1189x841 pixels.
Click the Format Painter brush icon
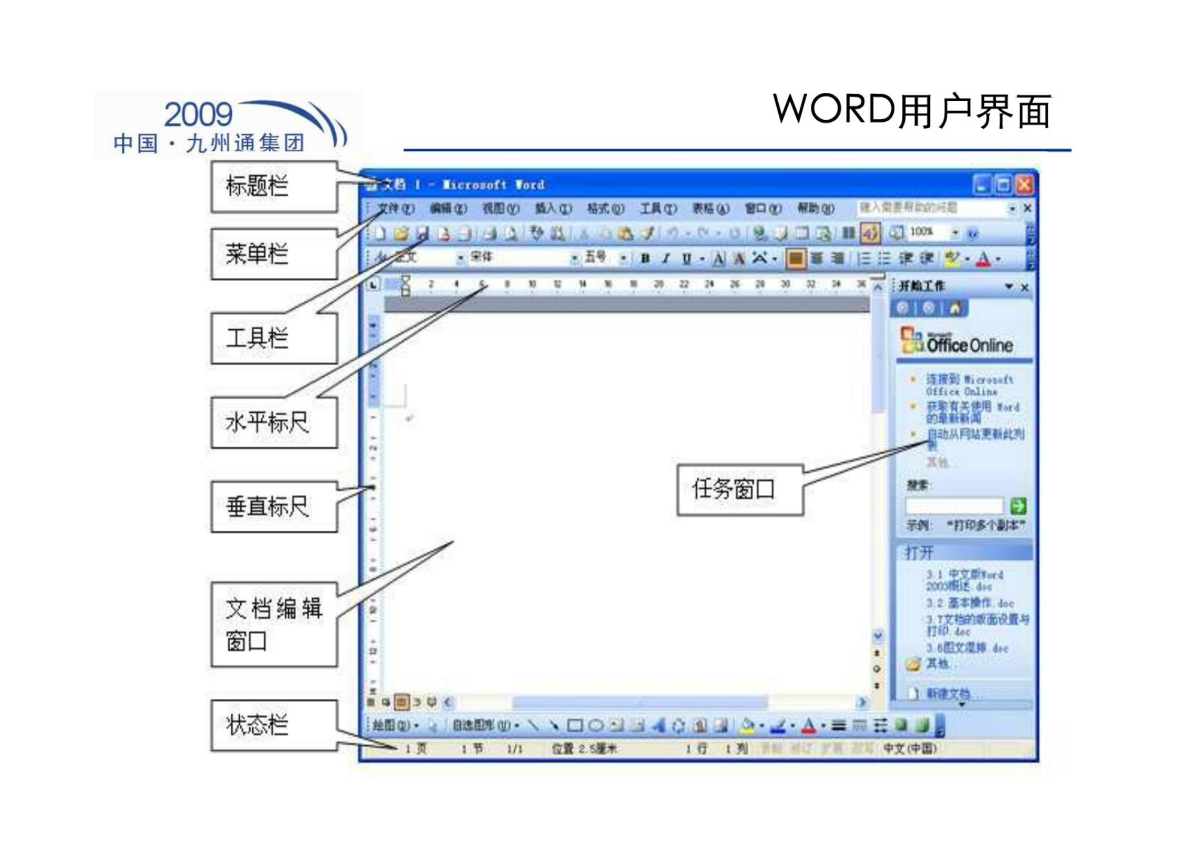coord(648,233)
